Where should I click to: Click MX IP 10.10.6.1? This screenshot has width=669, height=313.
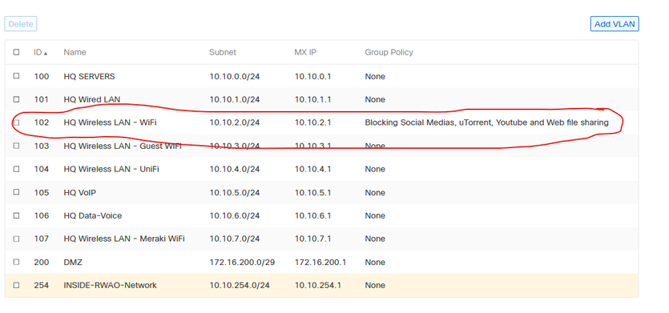click(312, 216)
